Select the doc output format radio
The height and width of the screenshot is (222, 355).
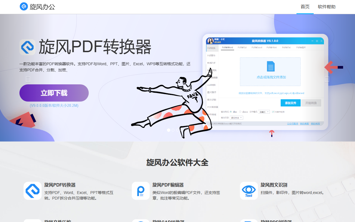click(x=231, y=112)
